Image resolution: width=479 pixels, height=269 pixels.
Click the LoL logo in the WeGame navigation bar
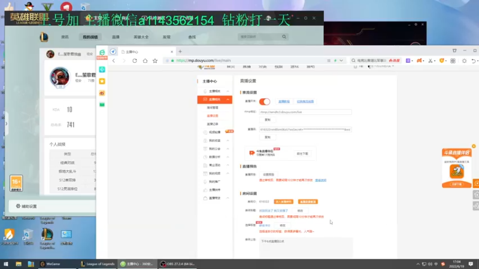pos(44,37)
